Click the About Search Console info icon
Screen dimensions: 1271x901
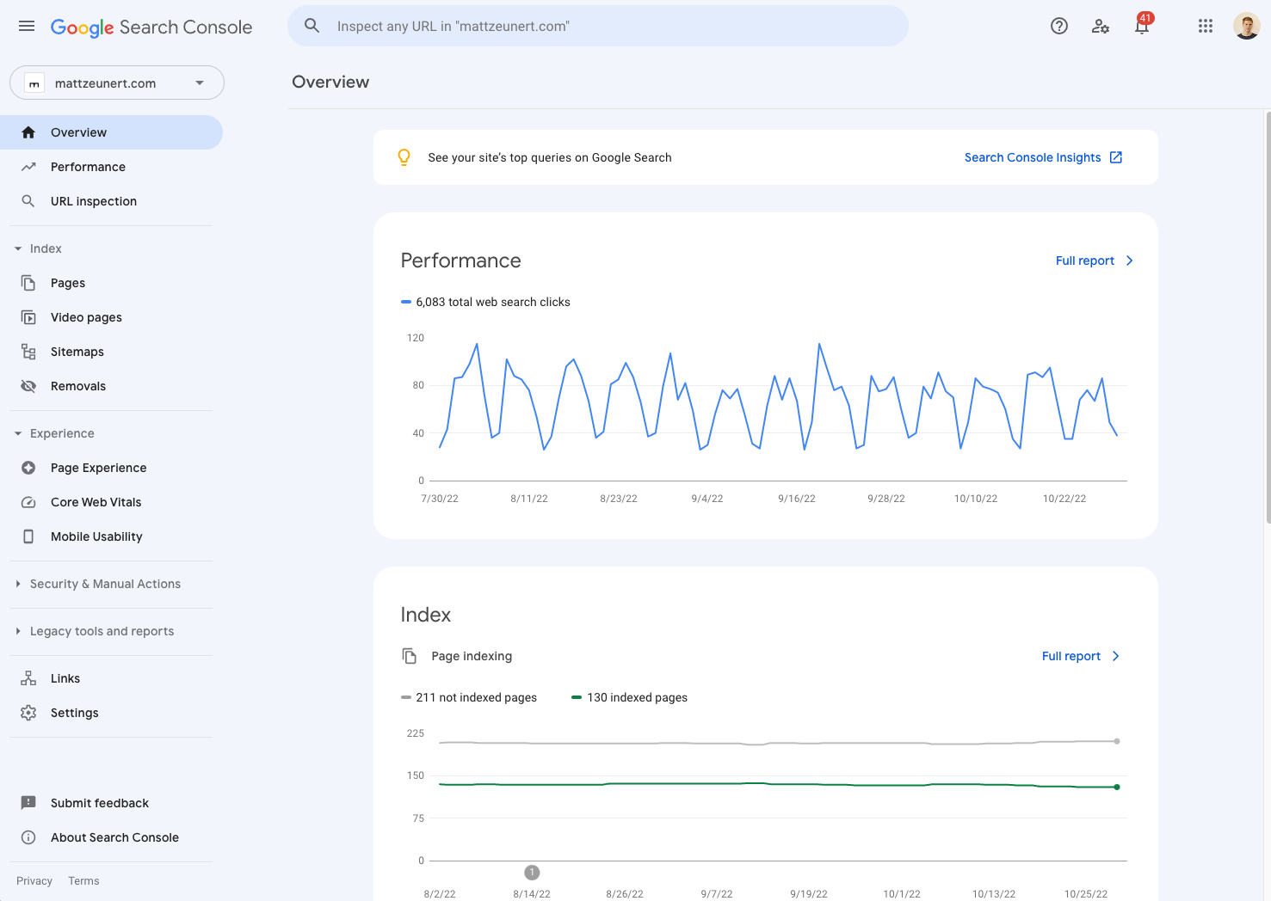(28, 837)
